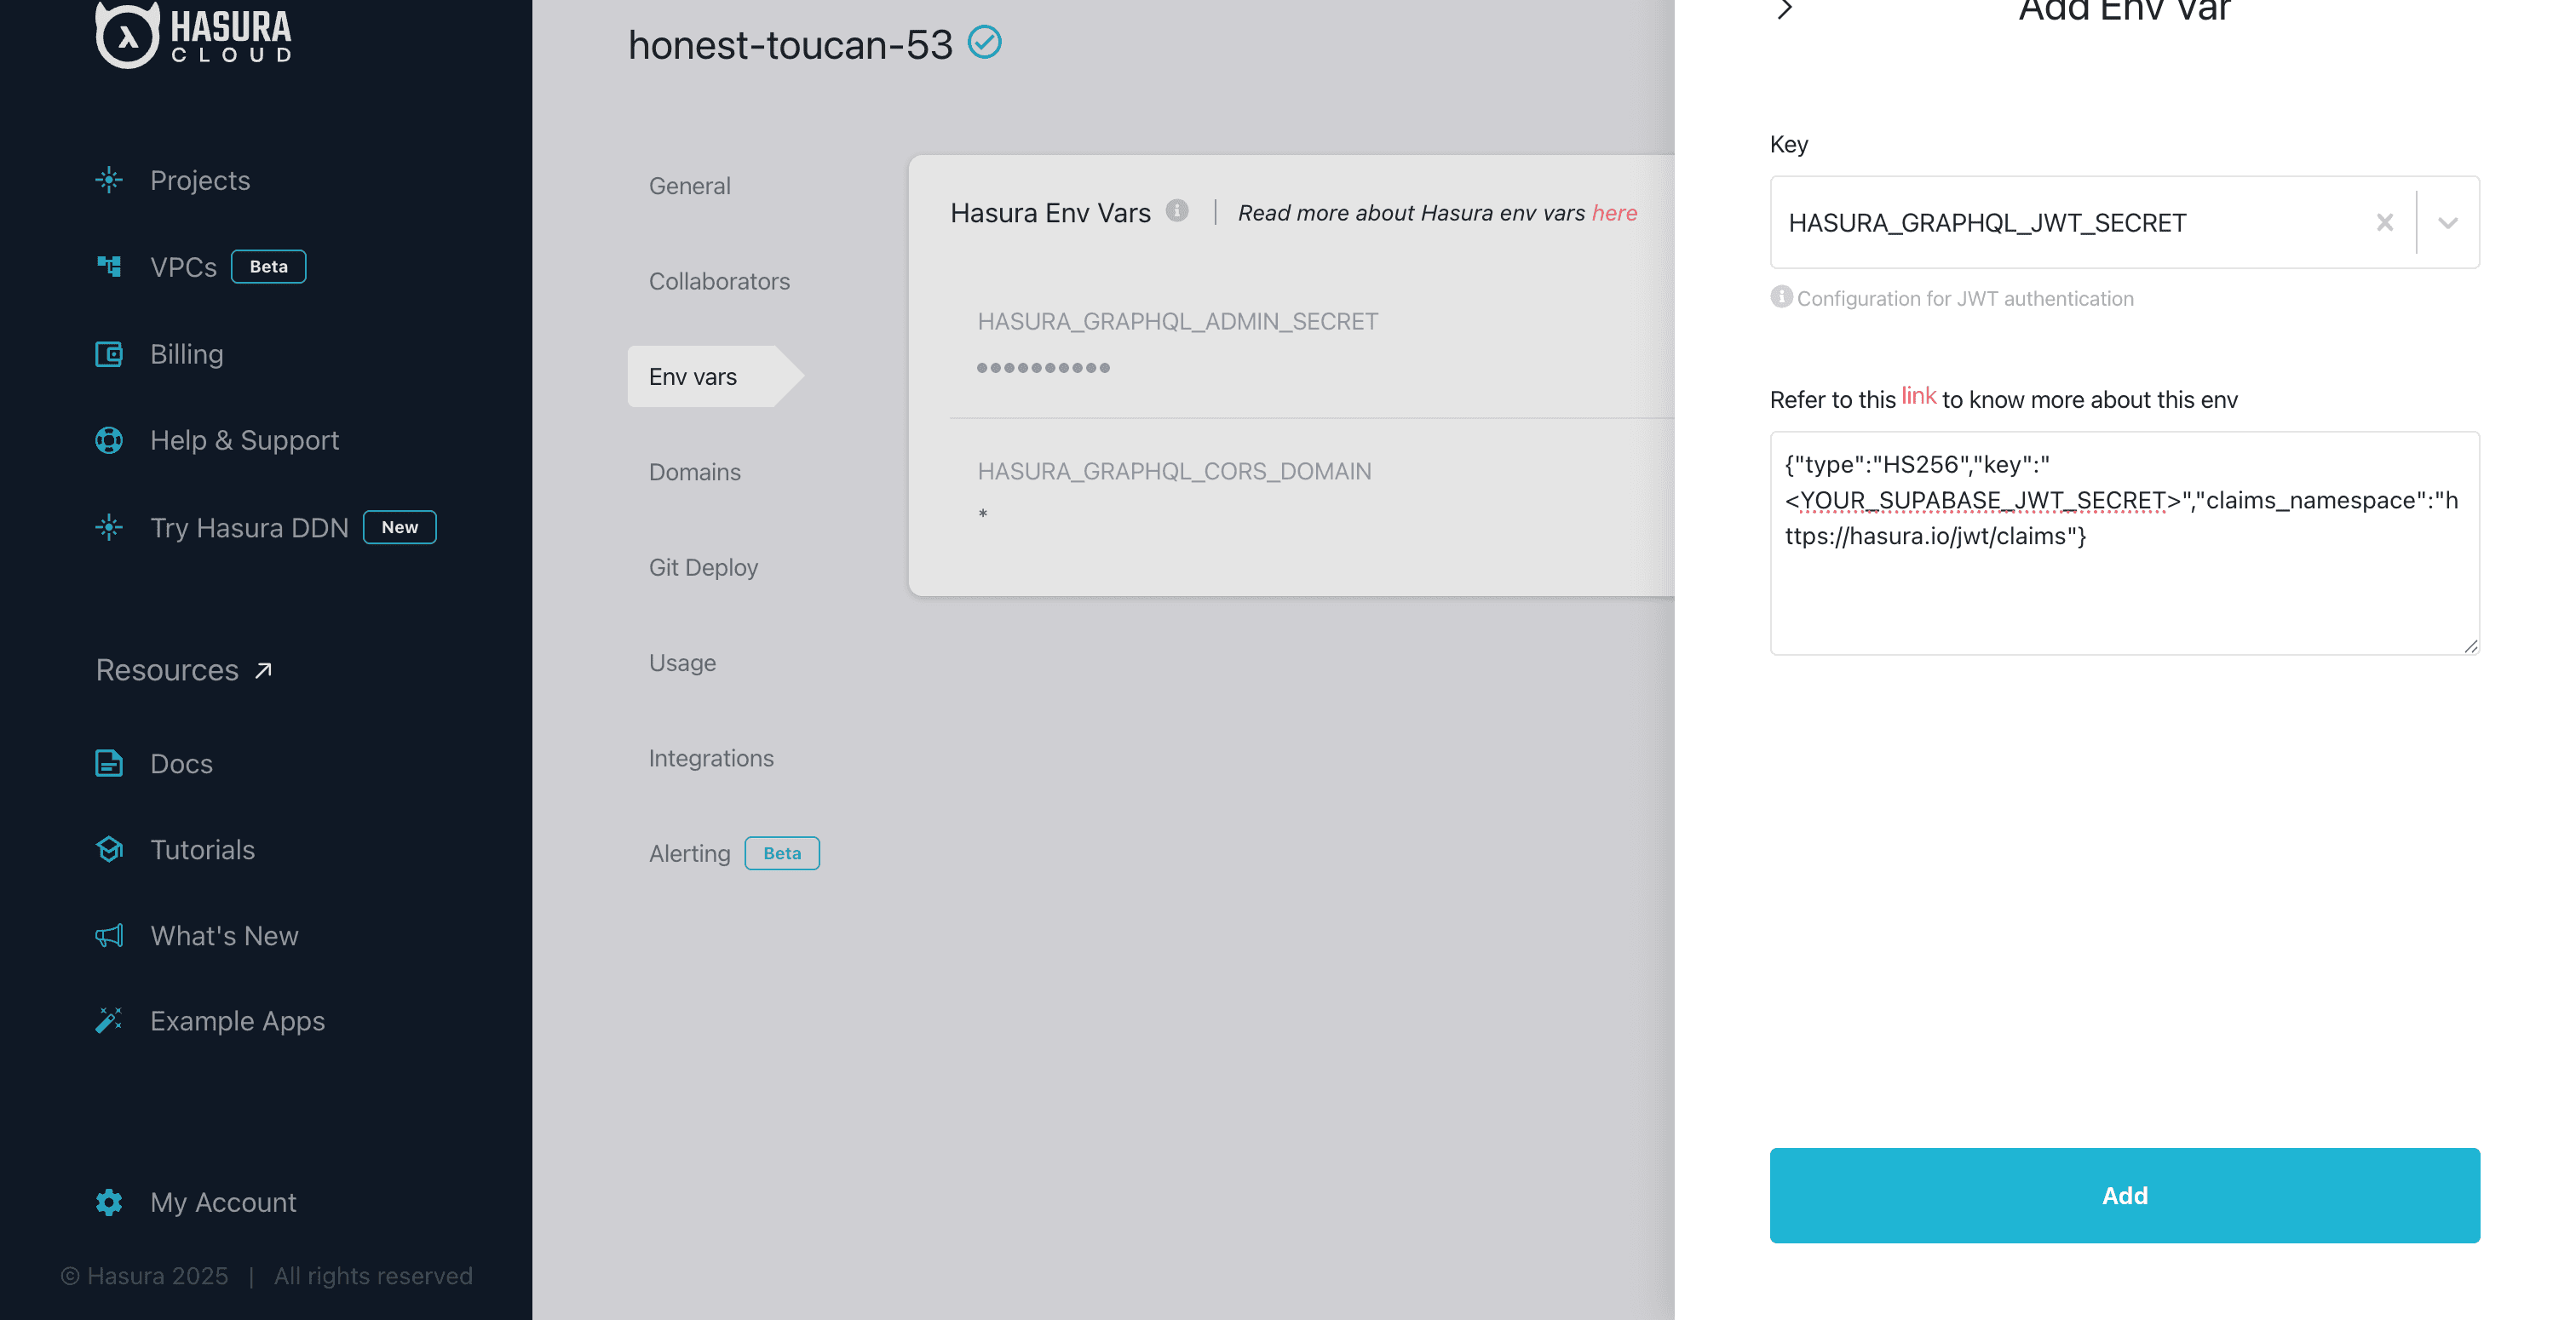The width and height of the screenshot is (2576, 1320).
Task: Open Billing from the sidebar
Action: pyautogui.click(x=187, y=353)
